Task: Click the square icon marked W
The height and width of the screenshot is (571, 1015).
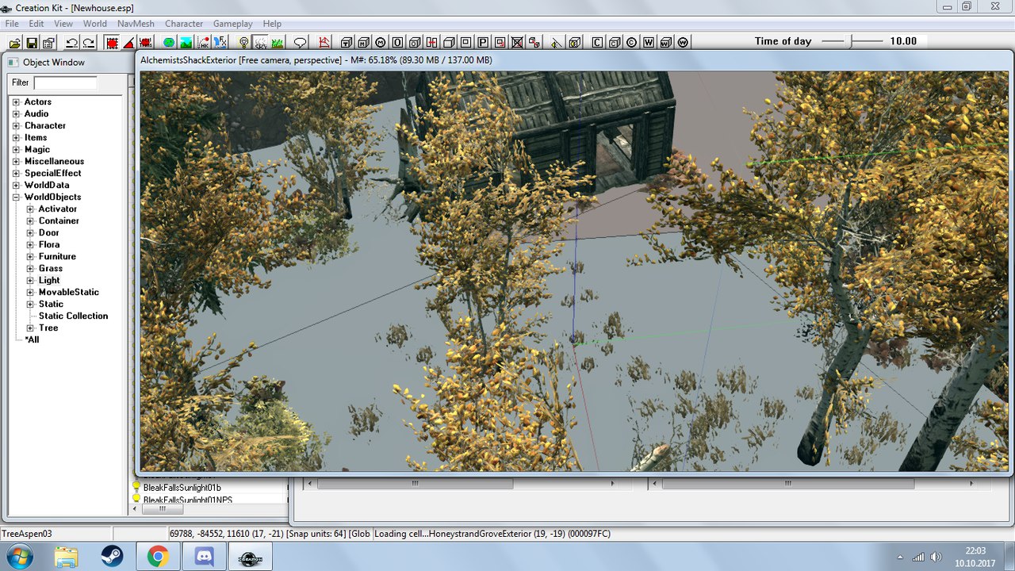Action: click(x=649, y=42)
